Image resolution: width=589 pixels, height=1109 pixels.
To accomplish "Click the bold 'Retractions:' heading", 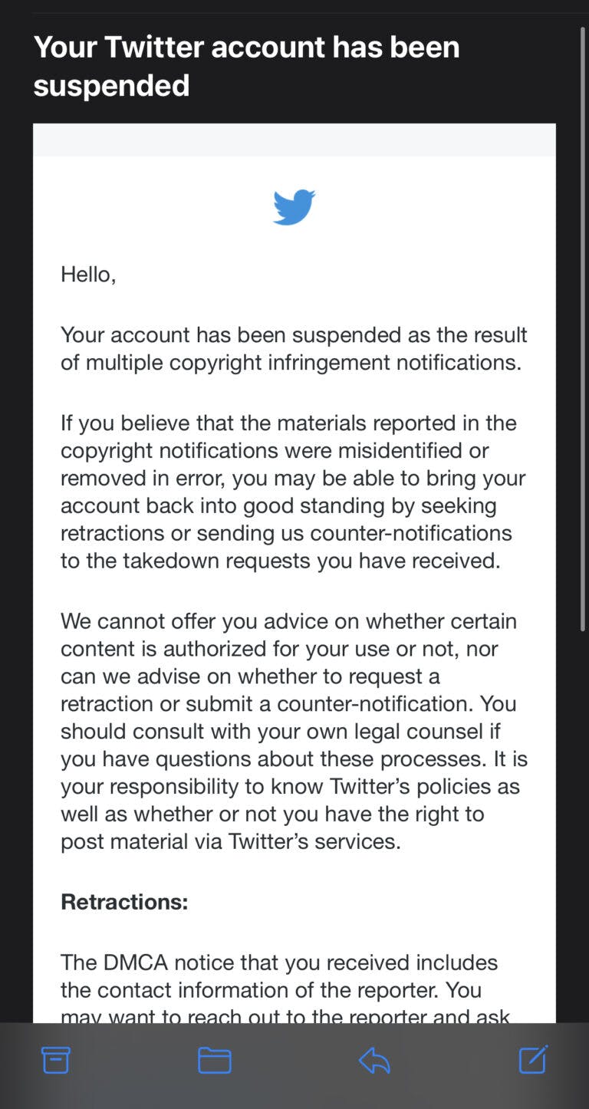I will click(124, 901).
